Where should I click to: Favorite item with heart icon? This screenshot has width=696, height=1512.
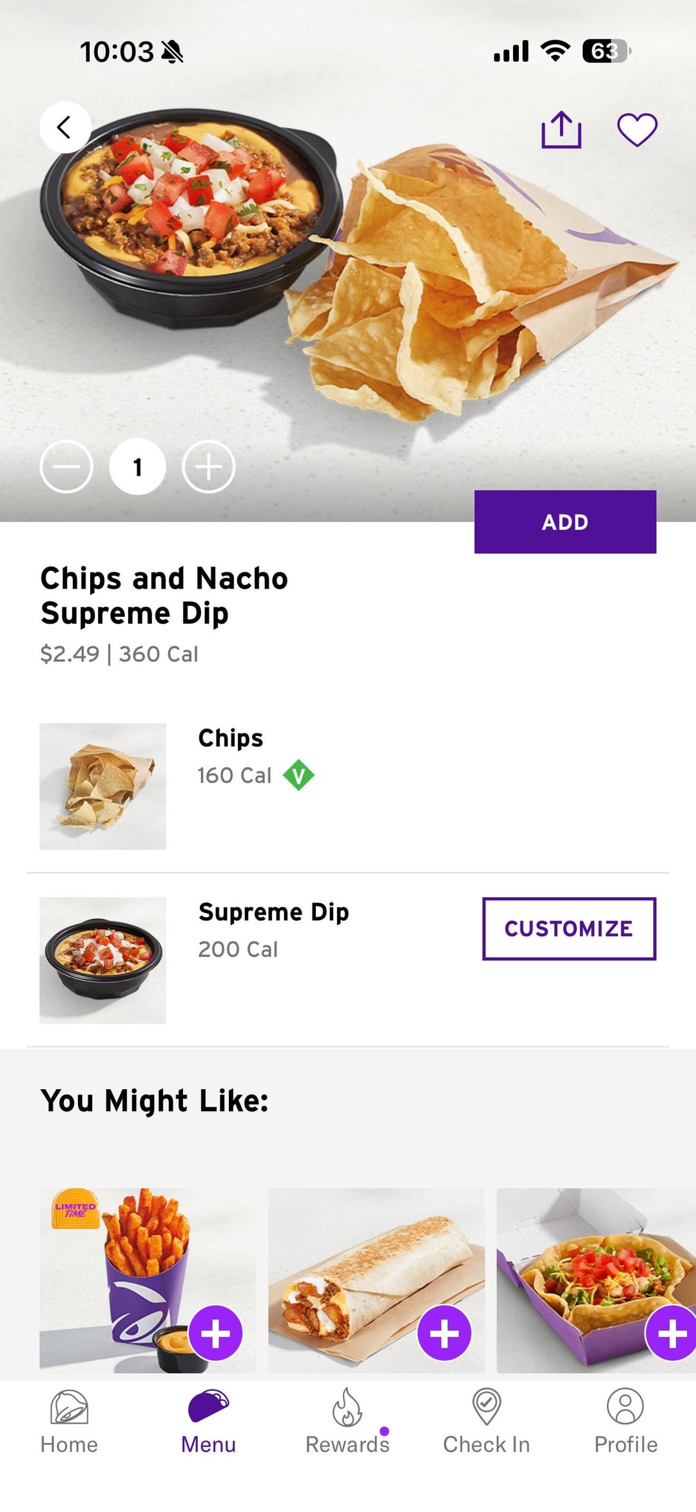(x=637, y=130)
